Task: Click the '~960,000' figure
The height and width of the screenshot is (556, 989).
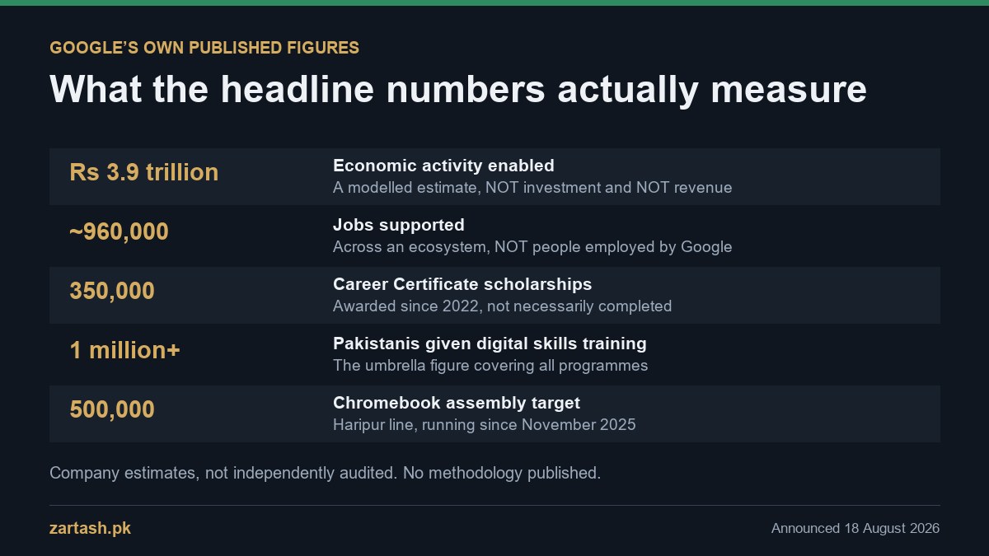Action: (119, 232)
